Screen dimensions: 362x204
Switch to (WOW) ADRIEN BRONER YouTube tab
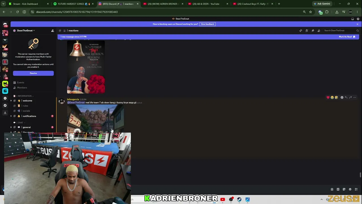click(x=163, y=4)
